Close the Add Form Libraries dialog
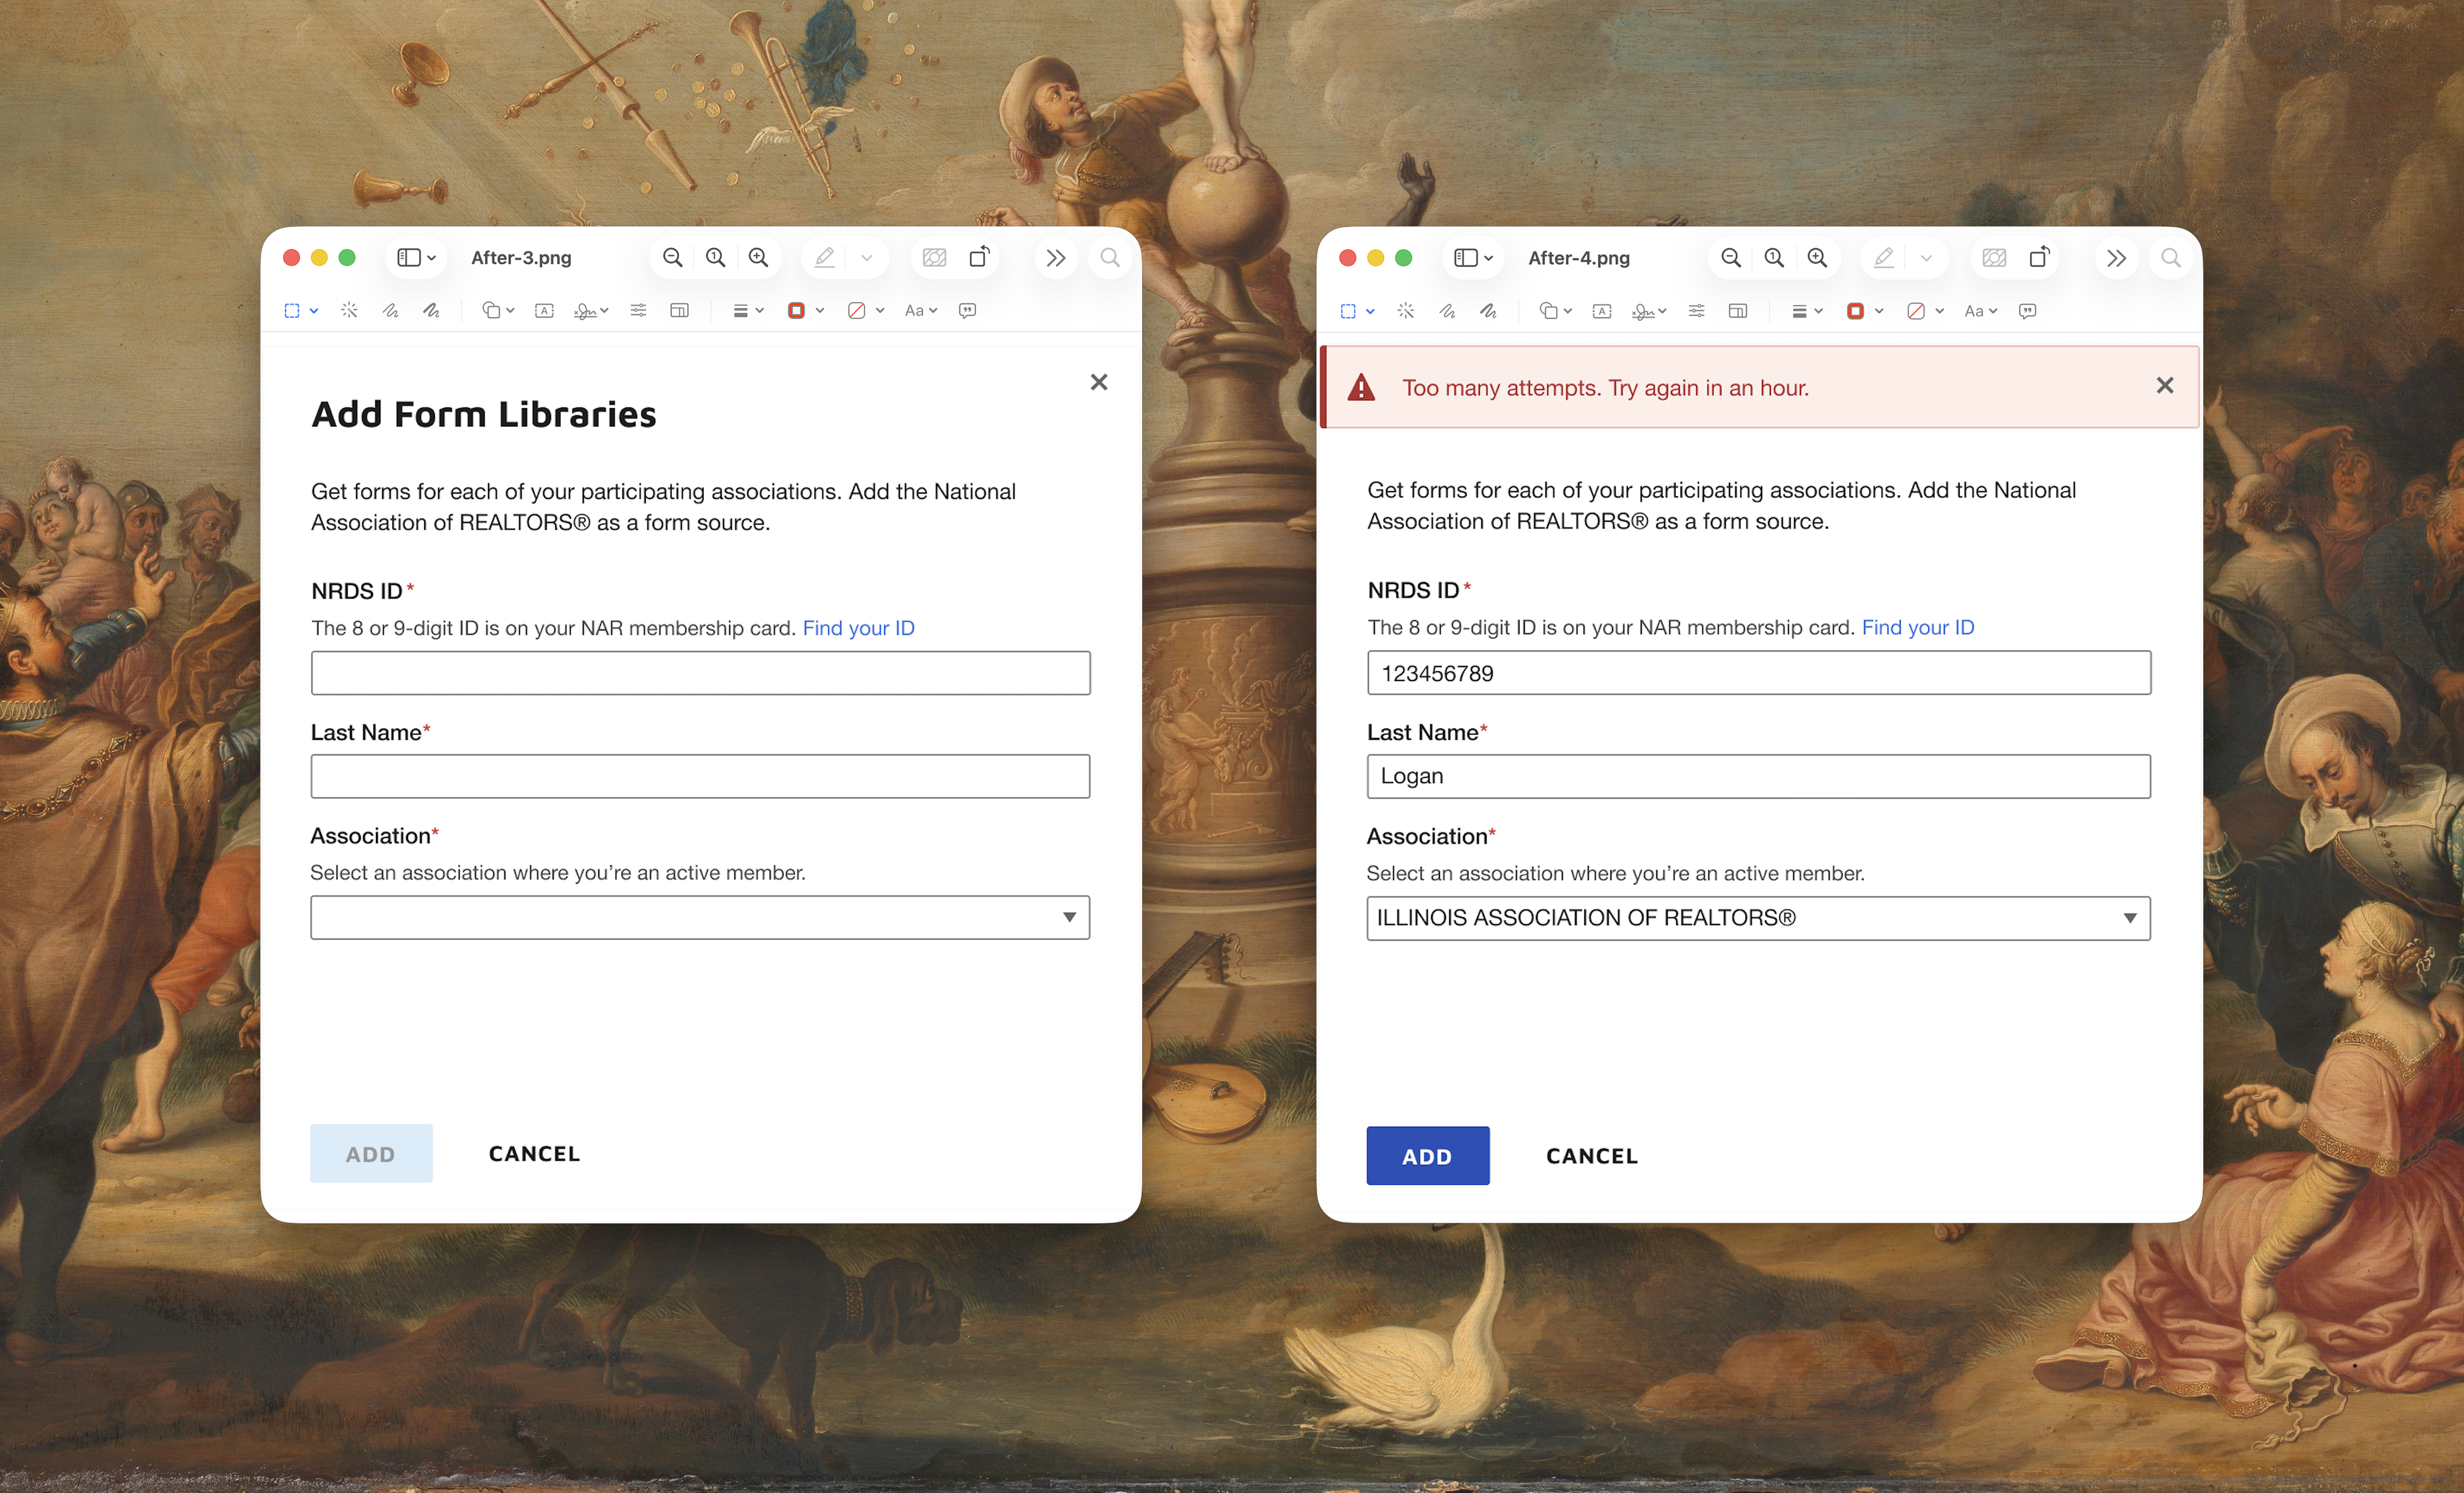The height and width of the screenshot is (1493, 2464). coord(1099,382)
